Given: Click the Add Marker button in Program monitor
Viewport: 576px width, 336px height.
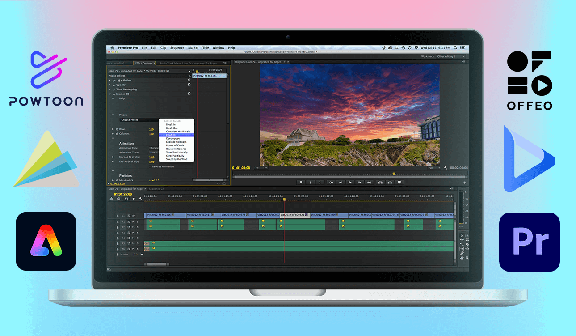Looking at the screenshot, I should coord(301,182).
